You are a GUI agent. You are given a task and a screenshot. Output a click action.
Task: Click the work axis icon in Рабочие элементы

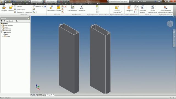pos(135,7)
